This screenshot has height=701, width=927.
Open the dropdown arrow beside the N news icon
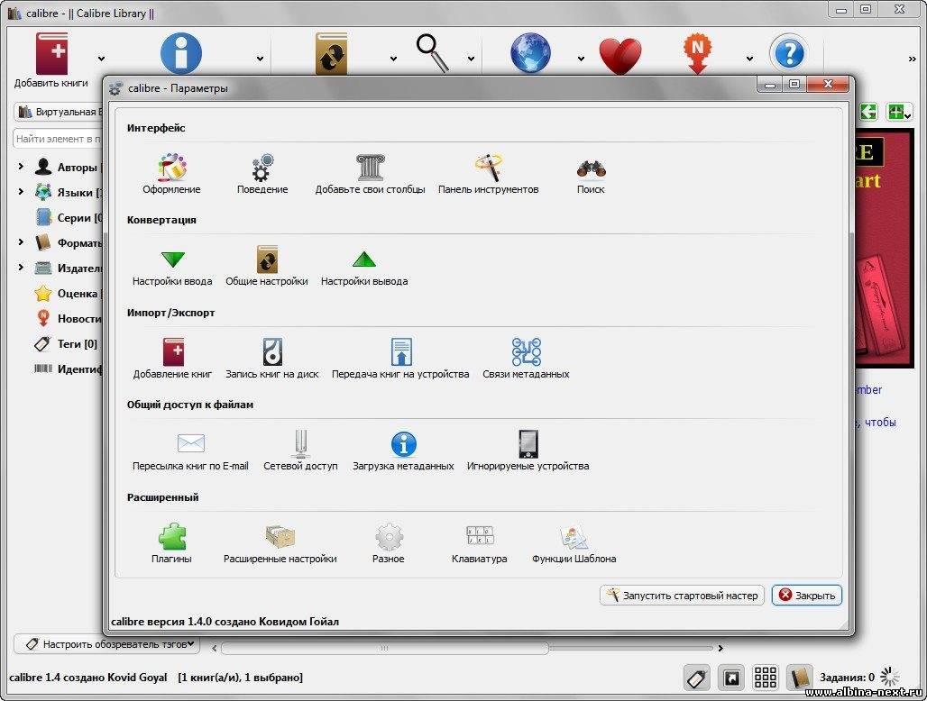coord(749,59)
